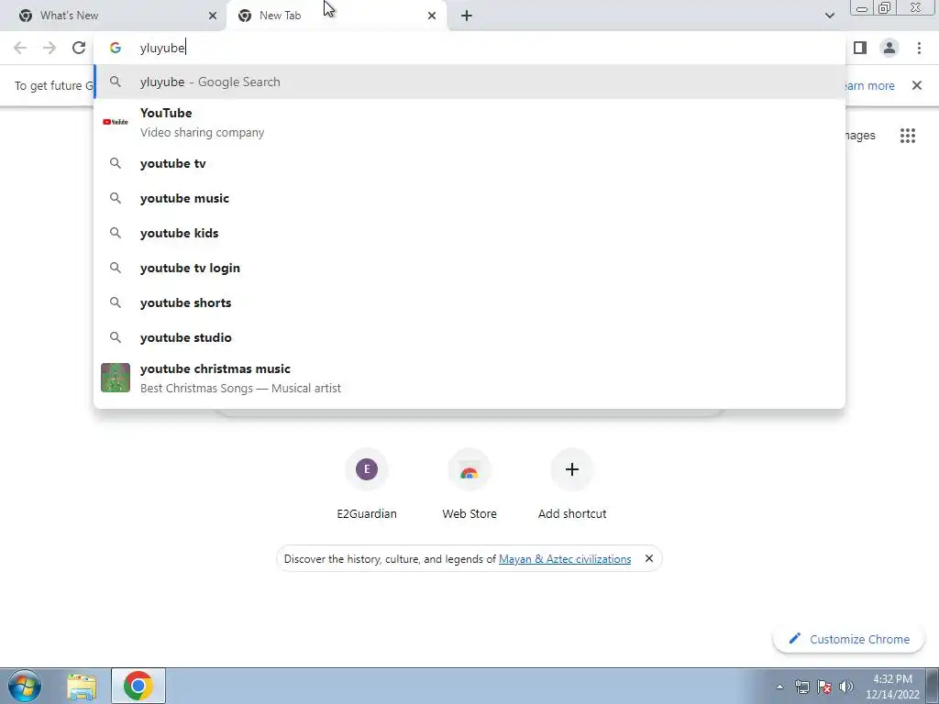
Task: Dismiss the Mayan & Aztec promo
Action: pos(648,558)
